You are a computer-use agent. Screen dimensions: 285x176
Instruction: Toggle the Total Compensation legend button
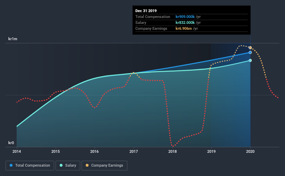[30, 166]
